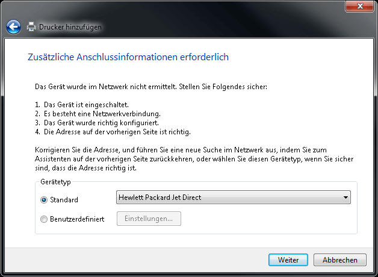This screenshot has height=277, width=378.
Task: Click the line Es besteht eine Netzwerkverbindung
Action: pos(96,114)
